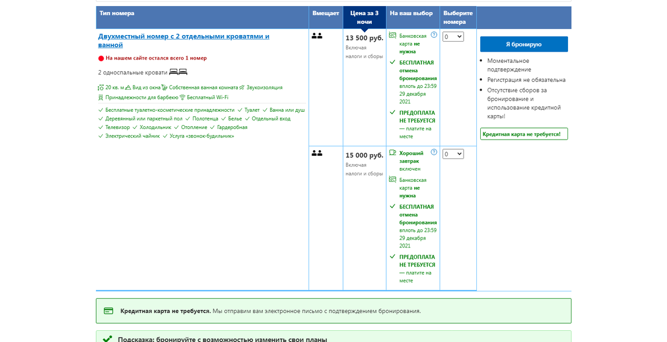Click the Услуга «звонок-будильник» amenity
Image resolution: width=667 pixels, height=342 pixels.
pyautogui.click(x=202, y=136)
